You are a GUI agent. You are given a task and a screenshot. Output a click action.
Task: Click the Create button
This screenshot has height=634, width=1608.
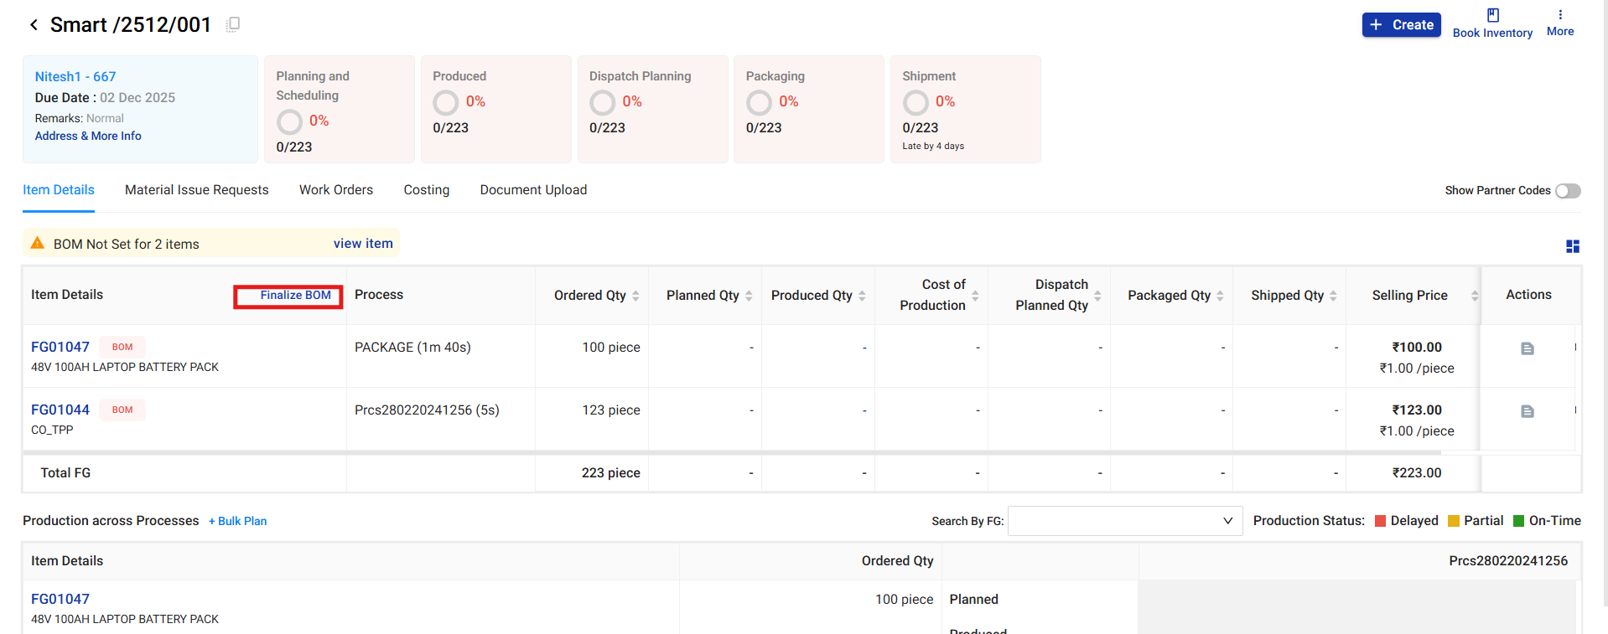coord(1401,25)
